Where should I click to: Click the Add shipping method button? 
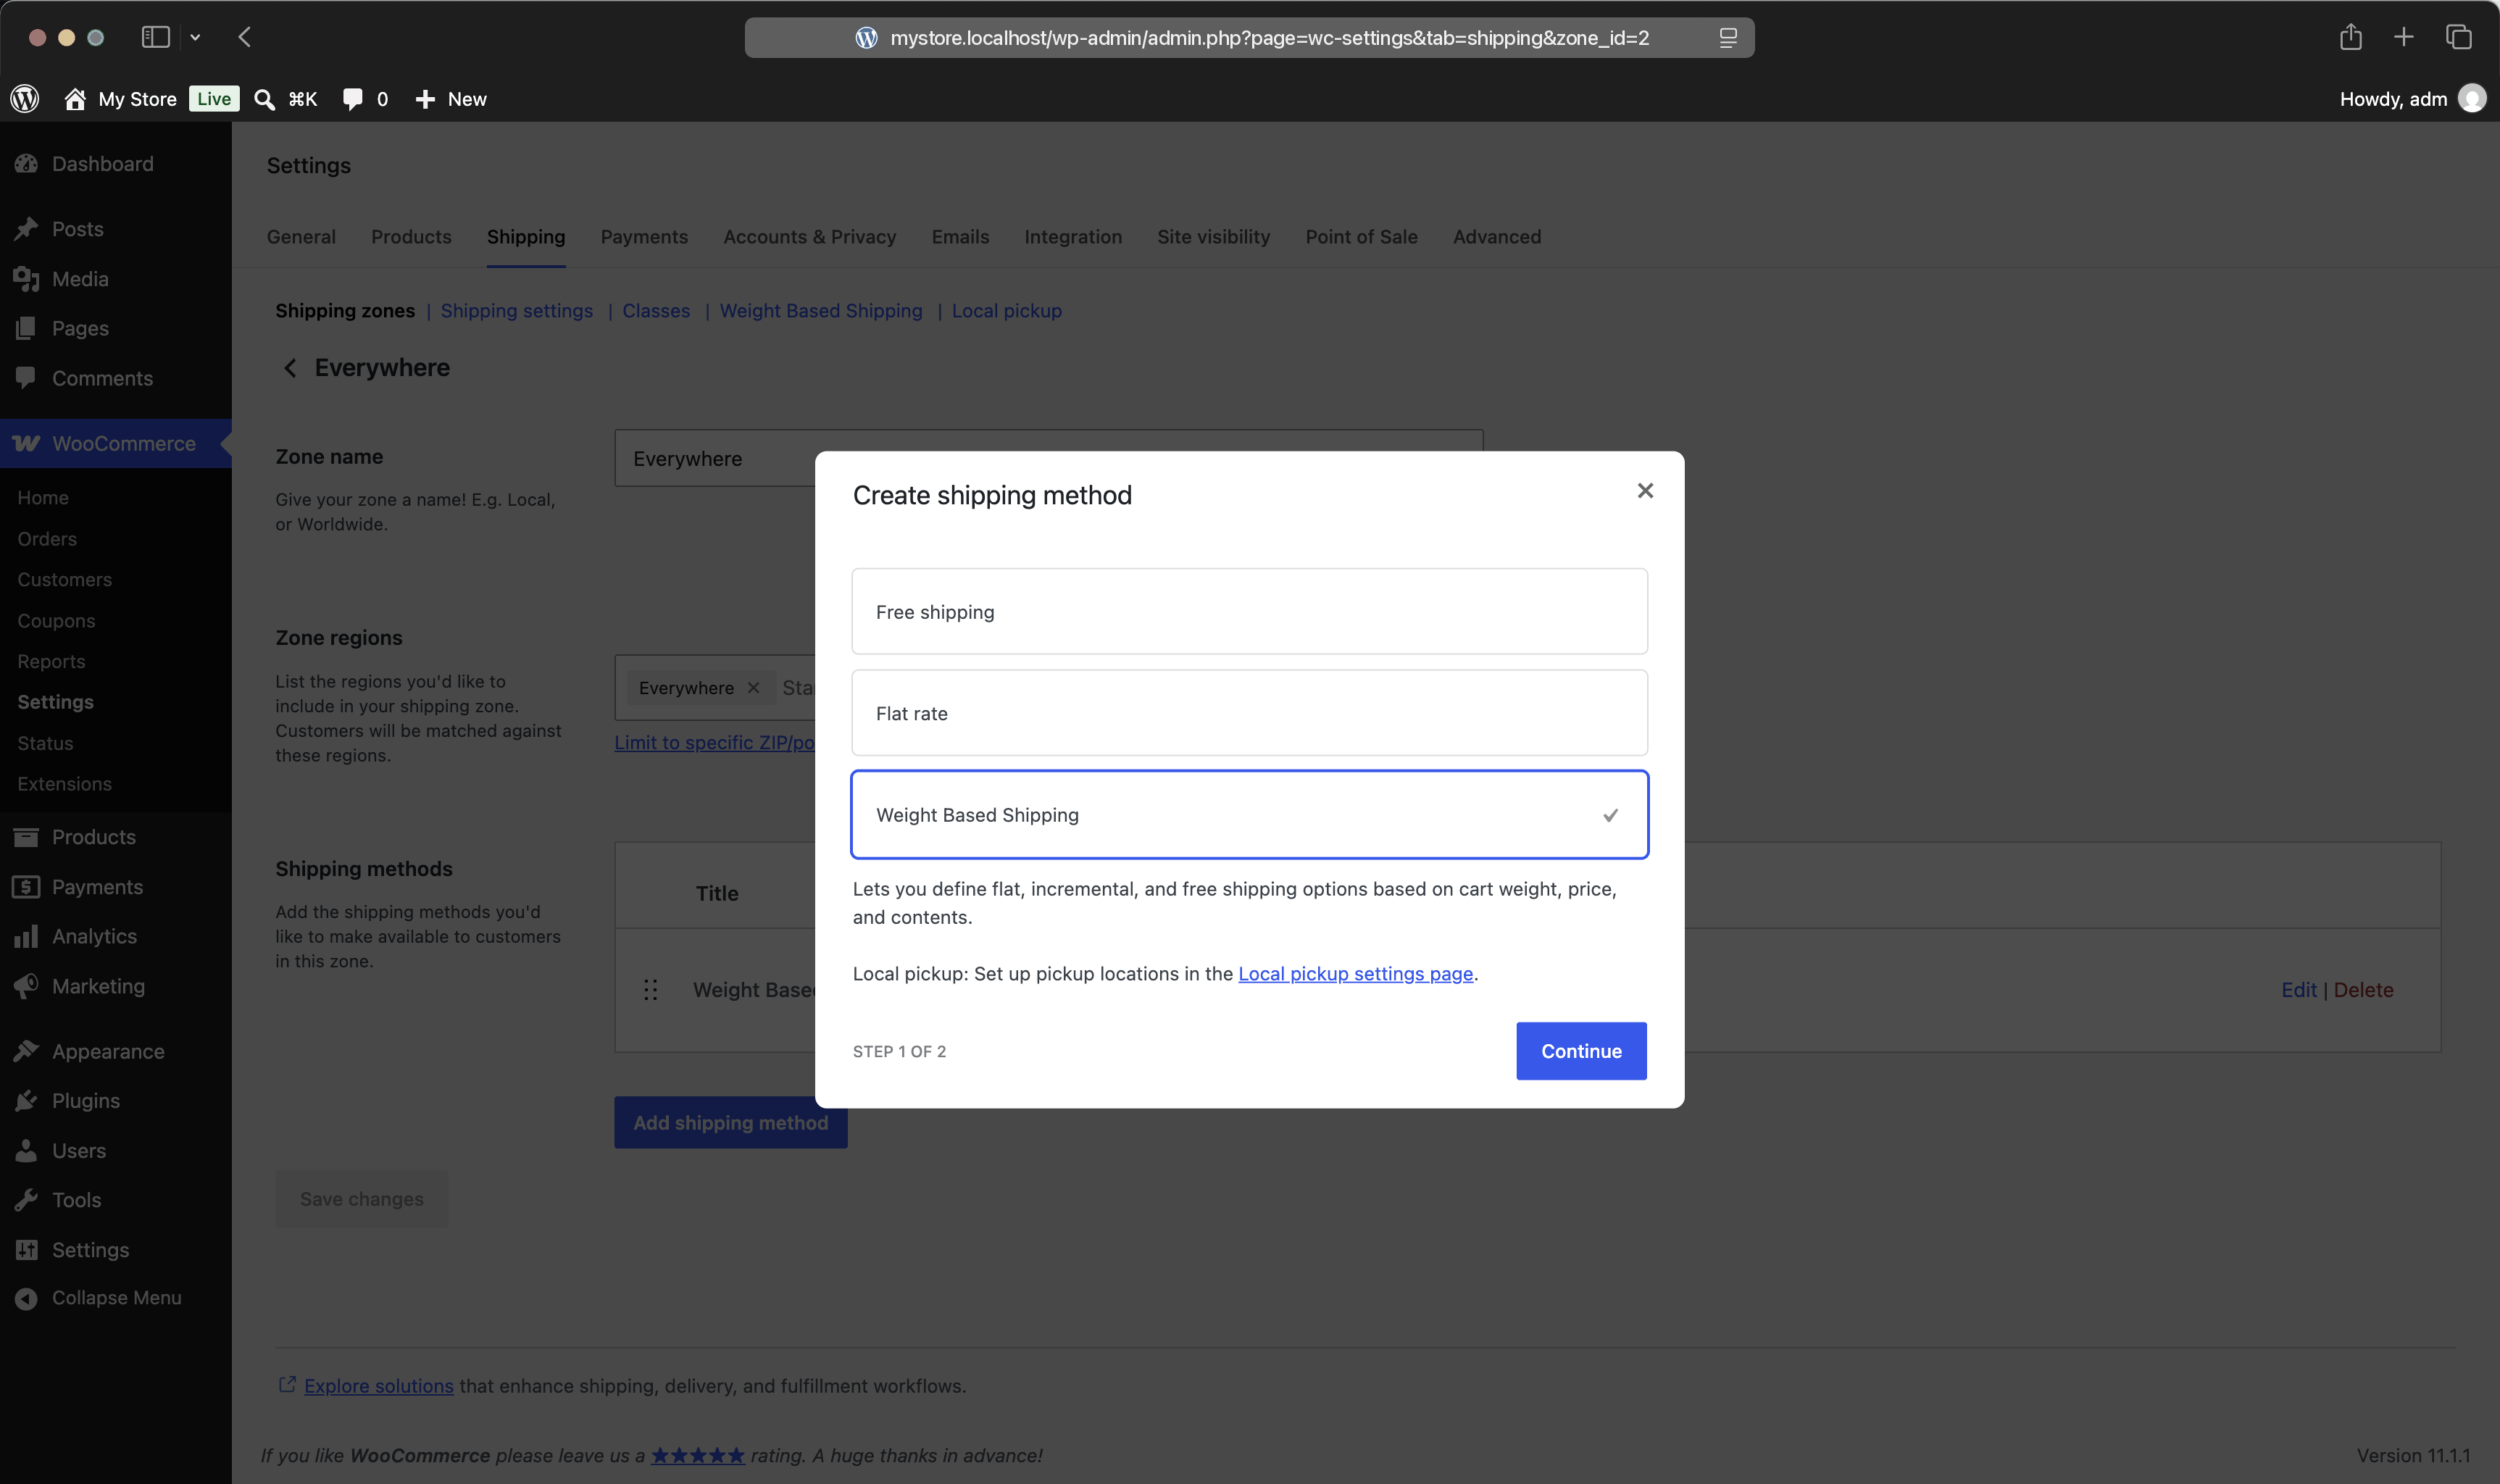(x=730, y=1123)
